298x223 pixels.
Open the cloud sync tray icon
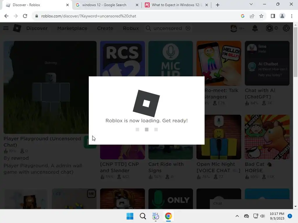(246, 216)
